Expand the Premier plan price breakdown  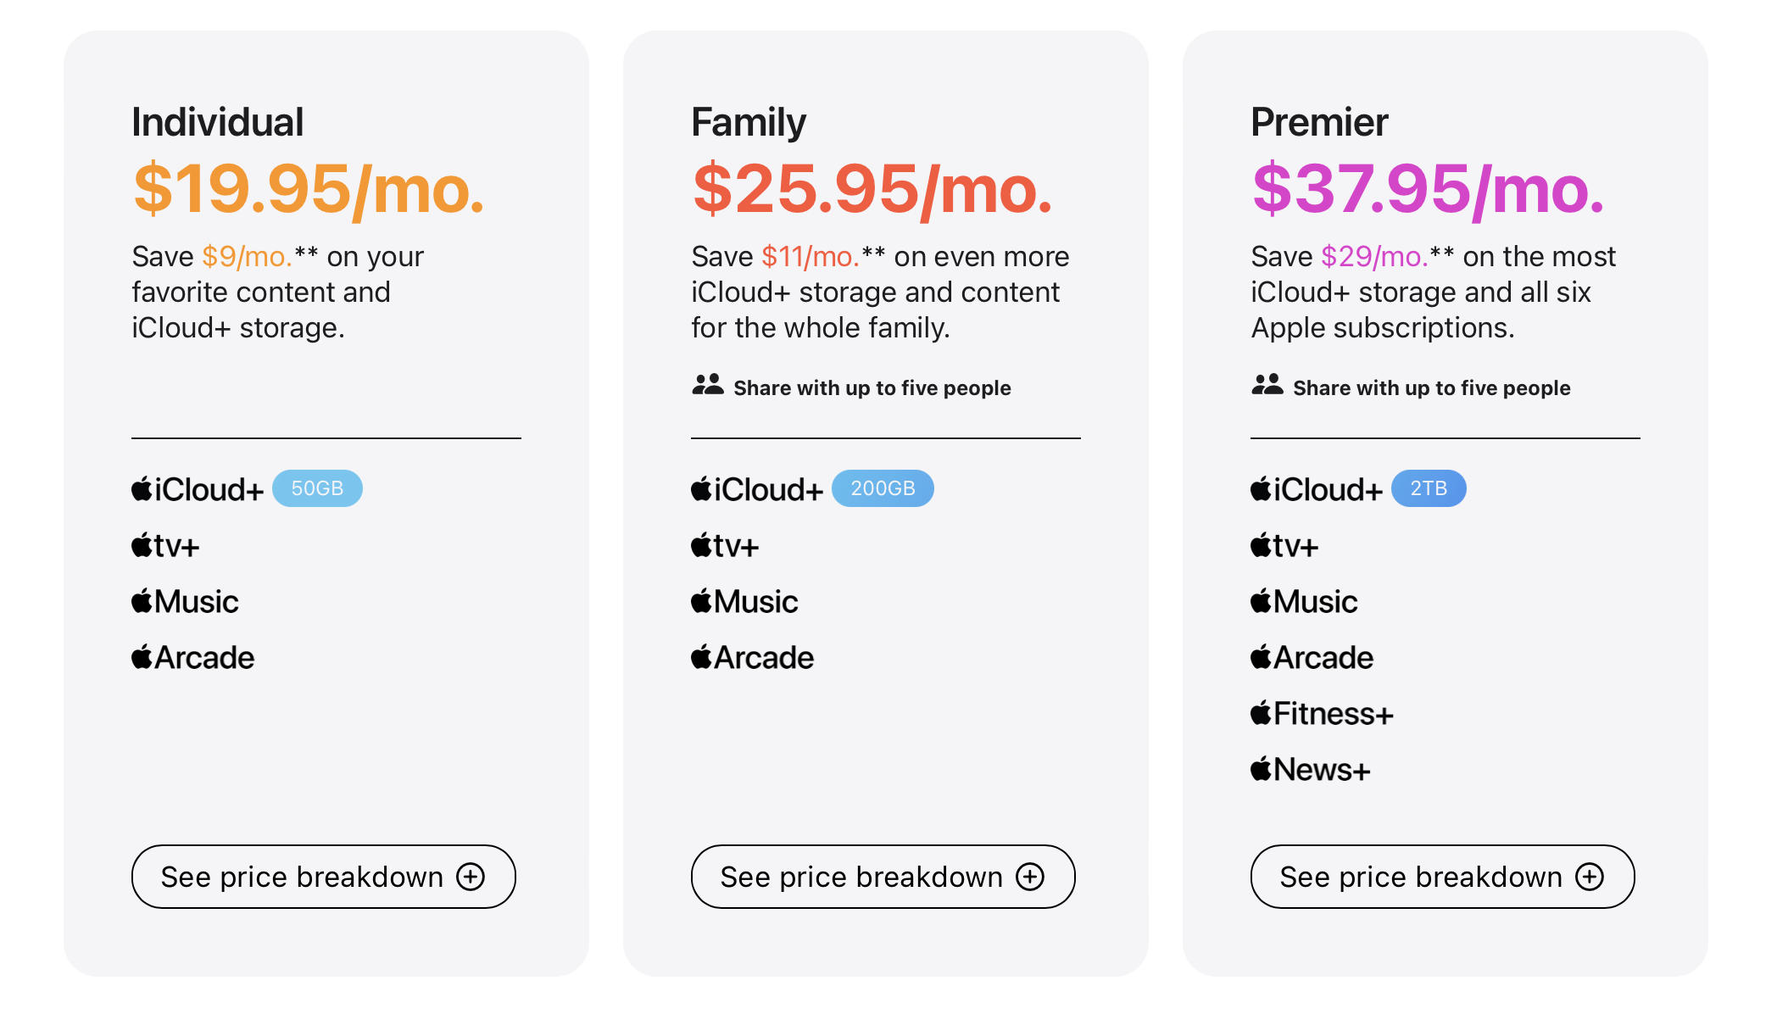pyautogui.click(x=1441, y=877)
